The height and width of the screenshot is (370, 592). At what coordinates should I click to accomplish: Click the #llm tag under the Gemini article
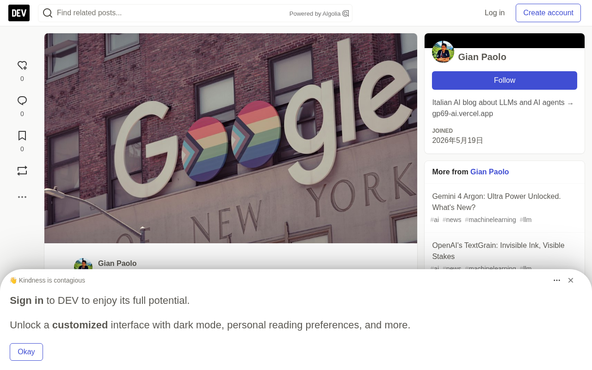point(525,220)
